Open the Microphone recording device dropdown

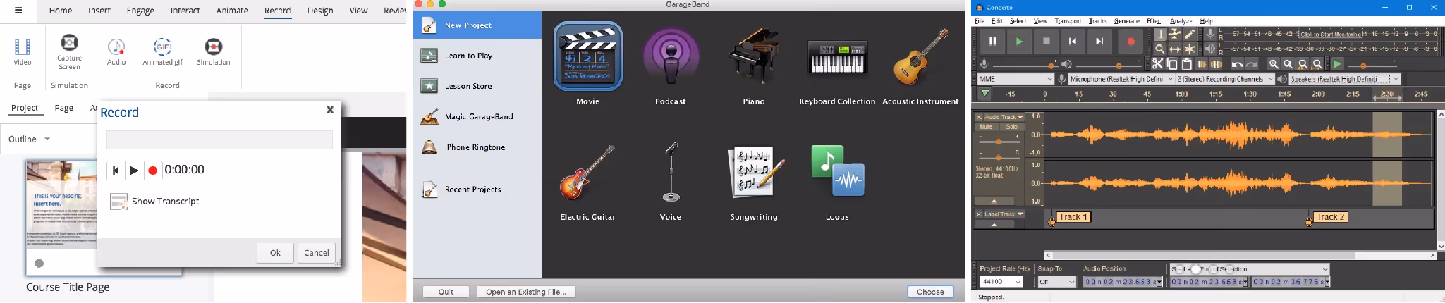(x=1121, y=79)
